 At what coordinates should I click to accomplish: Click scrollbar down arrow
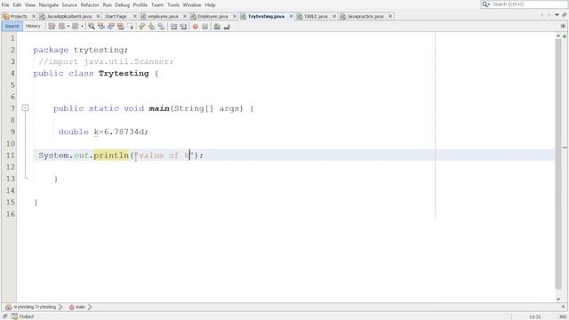click(x=558, y=299)
